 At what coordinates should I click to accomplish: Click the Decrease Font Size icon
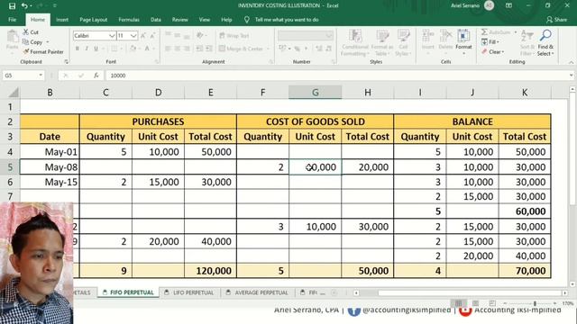click(152, 36)
